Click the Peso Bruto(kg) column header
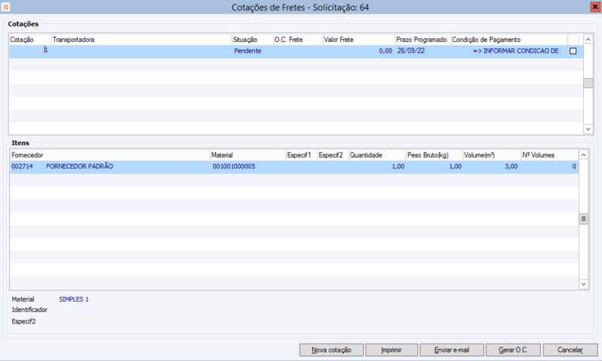Screen dimensions: 602x361 pos(434,155)
